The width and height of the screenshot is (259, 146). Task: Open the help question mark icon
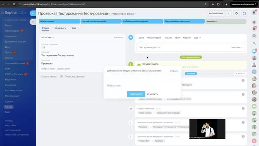click(254, 13)
